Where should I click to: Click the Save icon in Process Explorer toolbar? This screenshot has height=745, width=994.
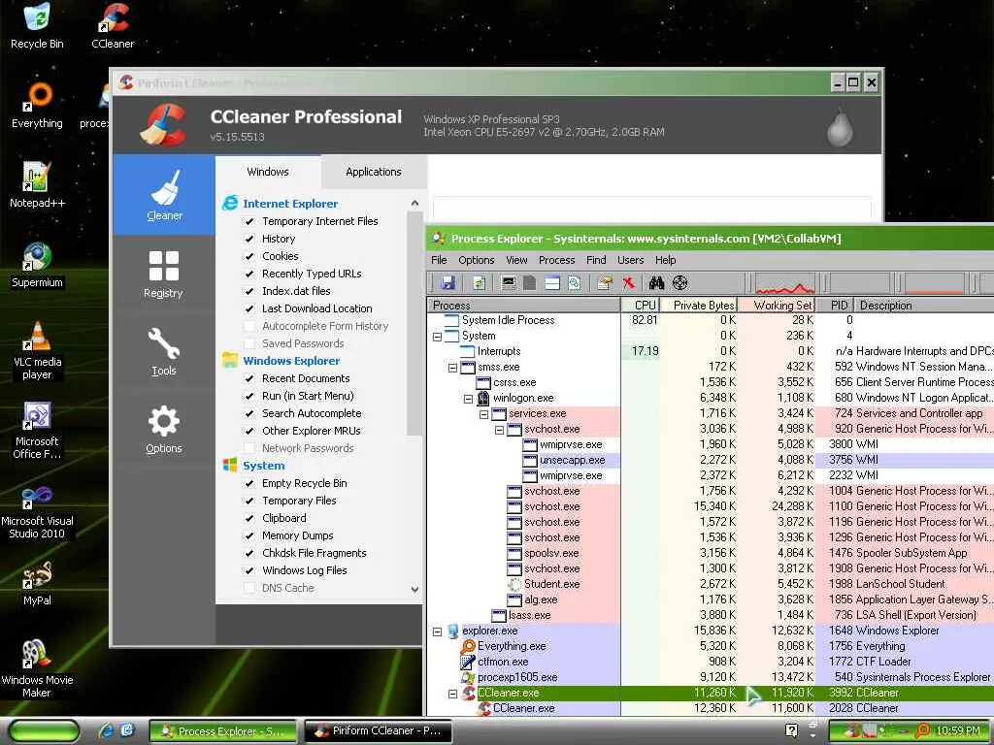[448, 283]
